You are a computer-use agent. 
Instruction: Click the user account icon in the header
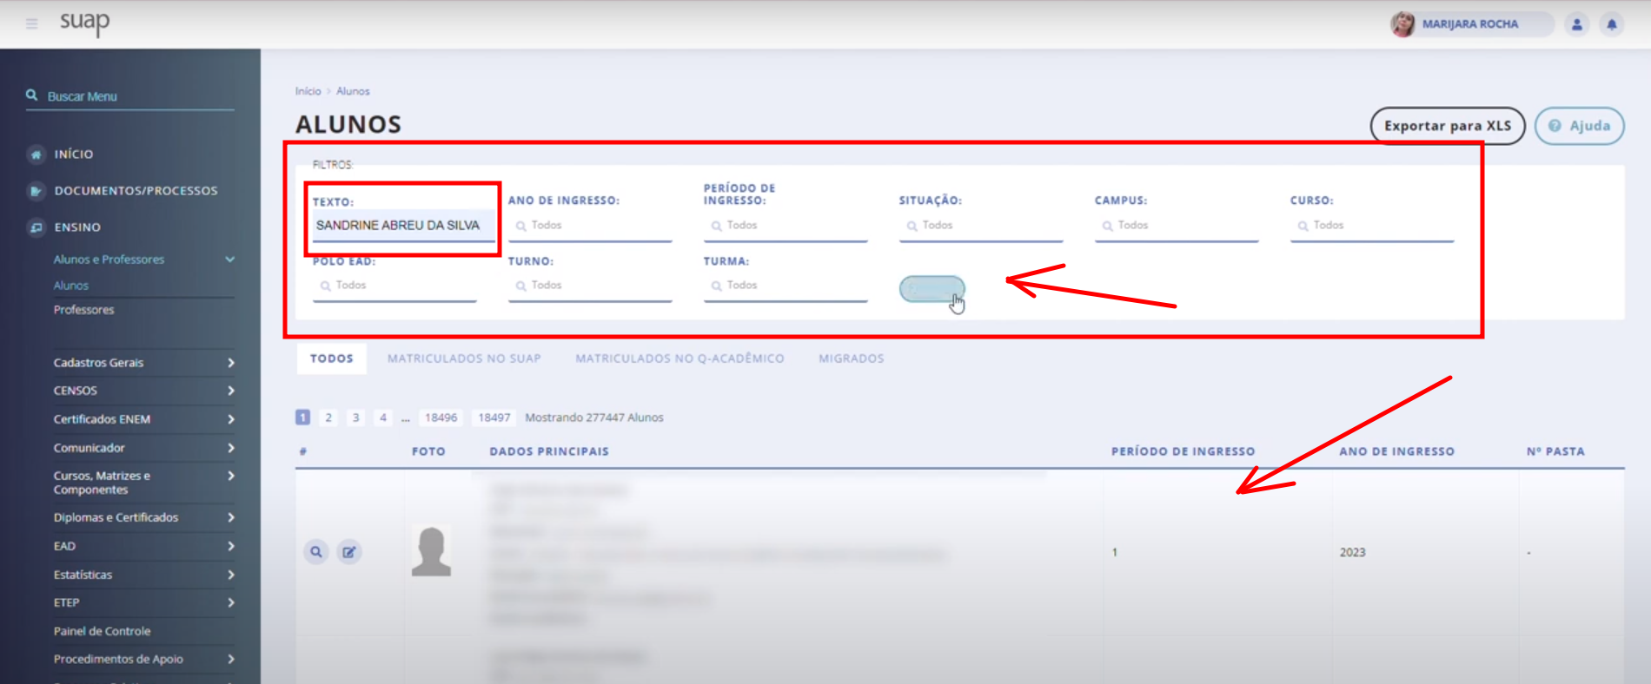[x=1577, y=24]
